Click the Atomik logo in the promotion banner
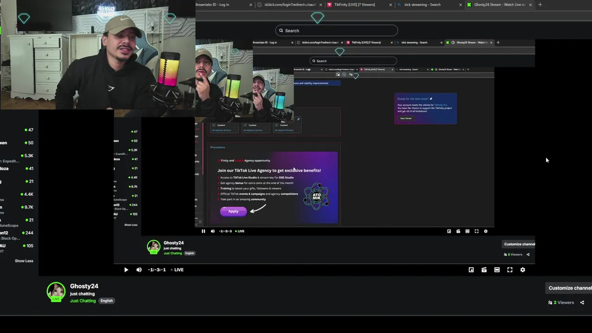The image size is (592, 333). pyautogui.click(x=316, y=197)
